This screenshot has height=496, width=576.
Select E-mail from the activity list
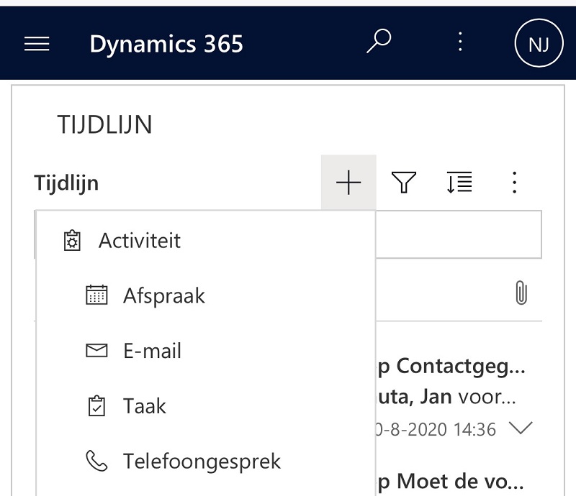point(152,351)
